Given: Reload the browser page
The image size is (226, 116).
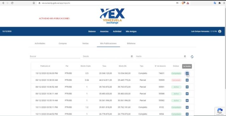Looking at the screenshot, I should 12,3.
